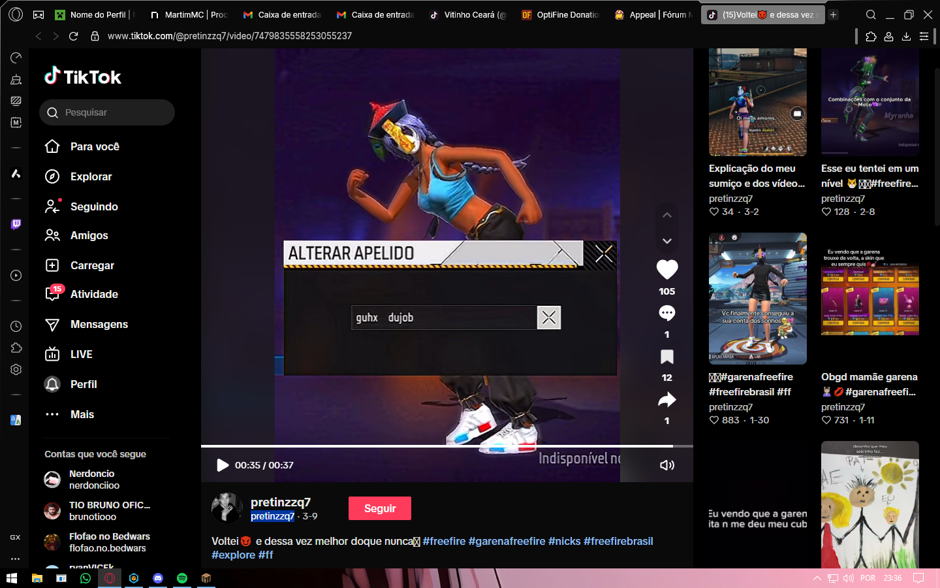The image size is (940, 588).
Task: Open 'Explicação do meu sumiço' video thumbnail
Action: [757, 102]
